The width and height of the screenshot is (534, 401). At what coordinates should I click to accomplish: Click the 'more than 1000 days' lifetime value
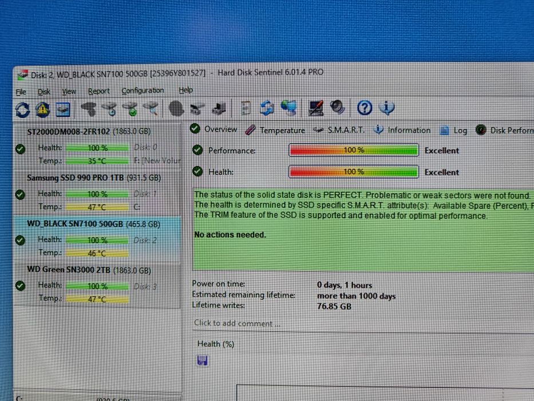[356, 296]
